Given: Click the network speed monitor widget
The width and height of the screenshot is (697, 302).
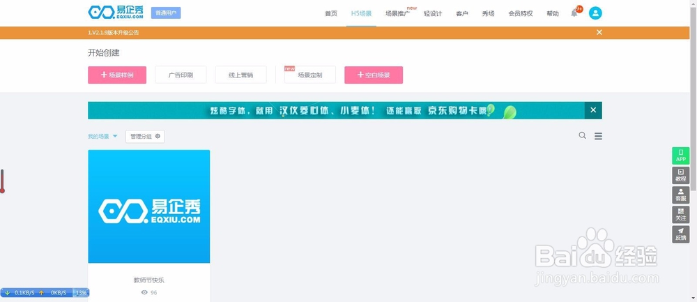Looking at the screenshot, I should (x=45, y=293).
